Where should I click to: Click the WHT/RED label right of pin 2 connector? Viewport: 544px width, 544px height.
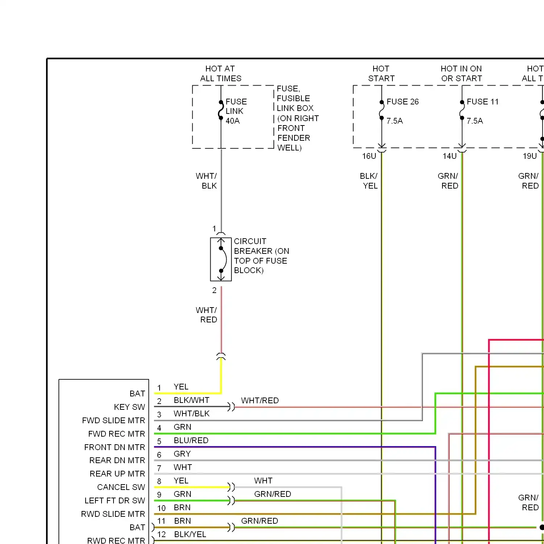point(260,401)
